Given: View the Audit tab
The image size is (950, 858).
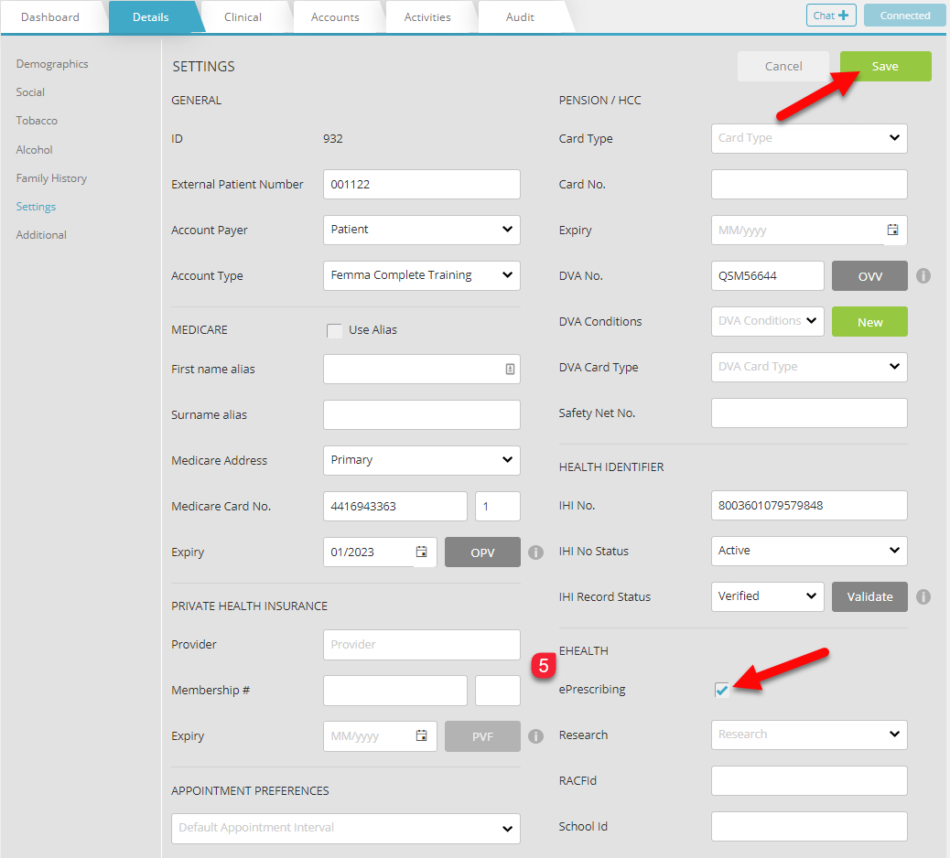Looking at the screenshot, I should (x=520, y=17).
